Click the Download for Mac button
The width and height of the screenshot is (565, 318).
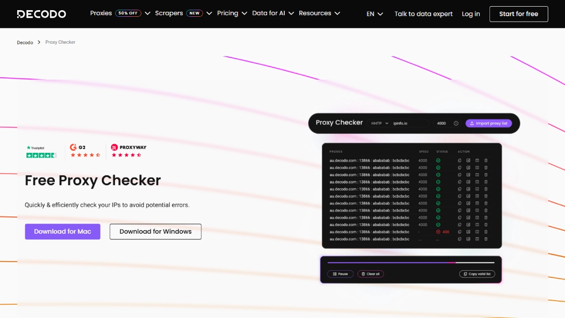pos(63,231)
